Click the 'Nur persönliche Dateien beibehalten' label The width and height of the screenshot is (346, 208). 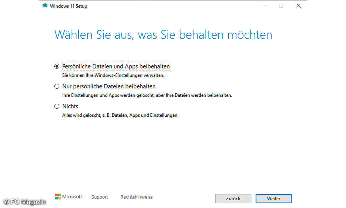[109, 86]
